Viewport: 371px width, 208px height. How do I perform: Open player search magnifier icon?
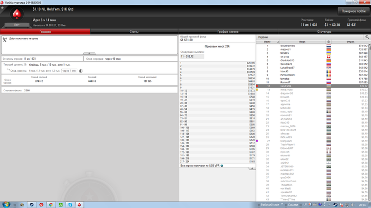point(367,37)
